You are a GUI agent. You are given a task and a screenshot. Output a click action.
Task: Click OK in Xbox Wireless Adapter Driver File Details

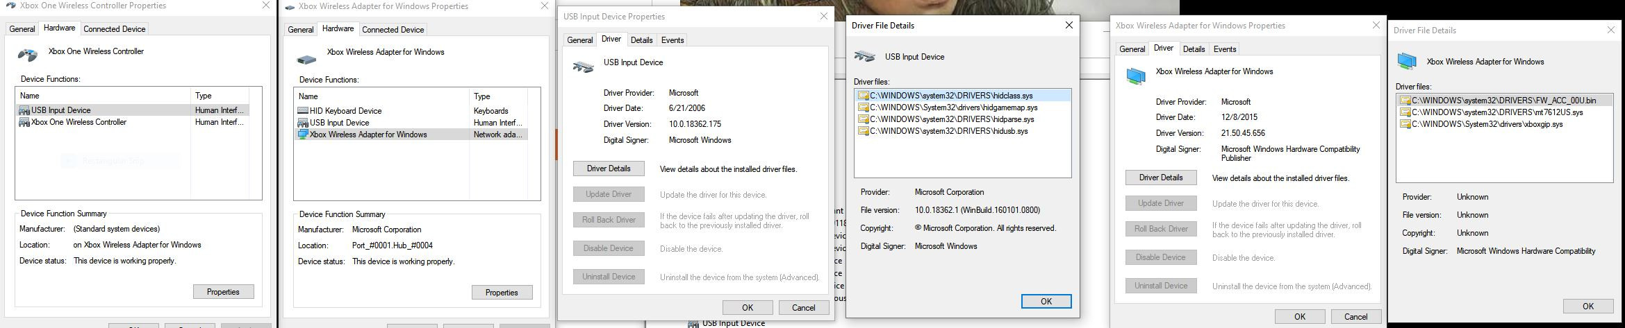coord(1588,306)
